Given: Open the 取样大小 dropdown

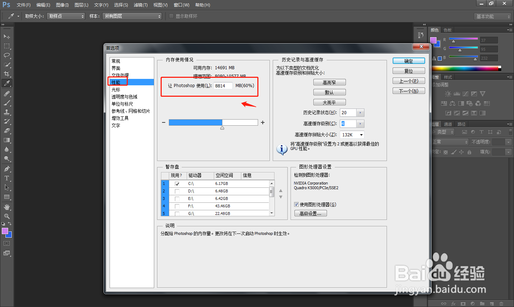Looking at the screenshot, I should point(66,16).
